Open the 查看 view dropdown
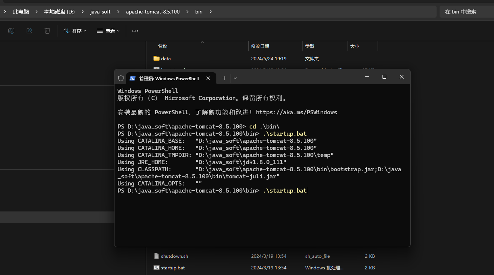 (x=108, y=31)
